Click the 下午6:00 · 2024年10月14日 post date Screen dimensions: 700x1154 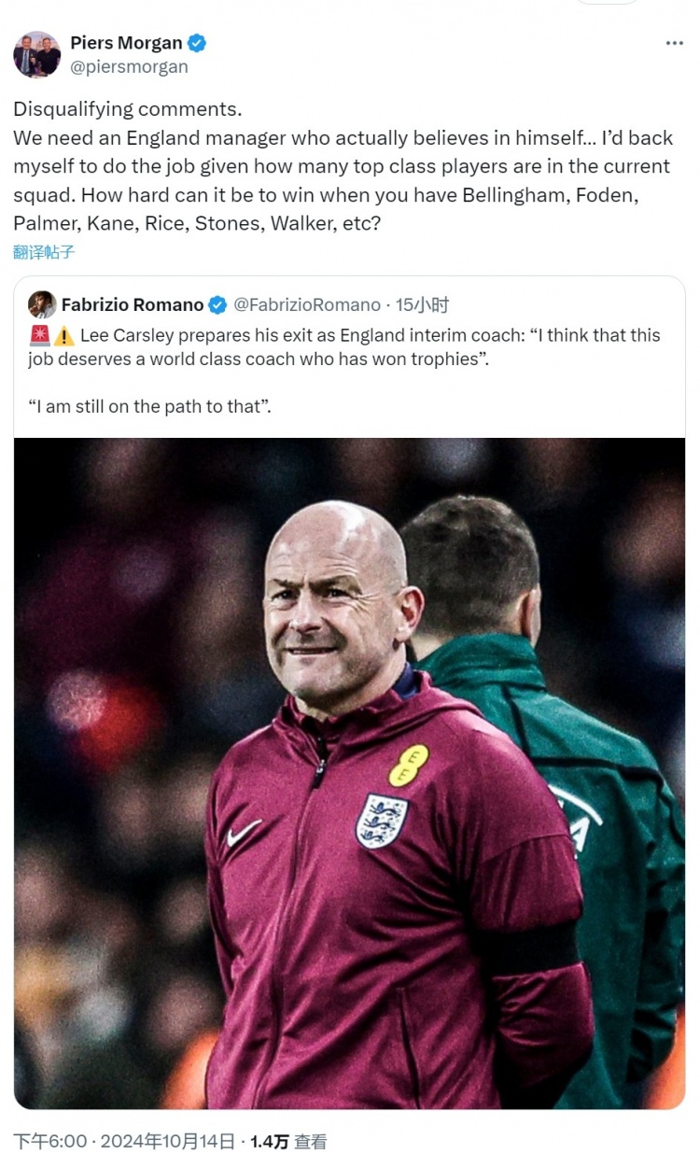124,1141
